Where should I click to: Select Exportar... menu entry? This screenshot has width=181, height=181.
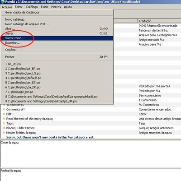pyautogui.click(x=57, y=43)
